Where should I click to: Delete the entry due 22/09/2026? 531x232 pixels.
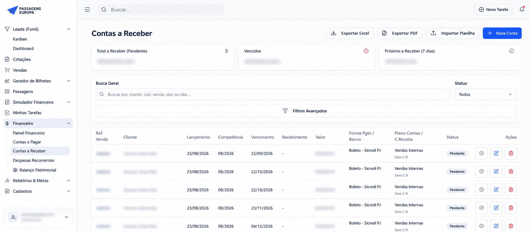click(x=511, y=153)
